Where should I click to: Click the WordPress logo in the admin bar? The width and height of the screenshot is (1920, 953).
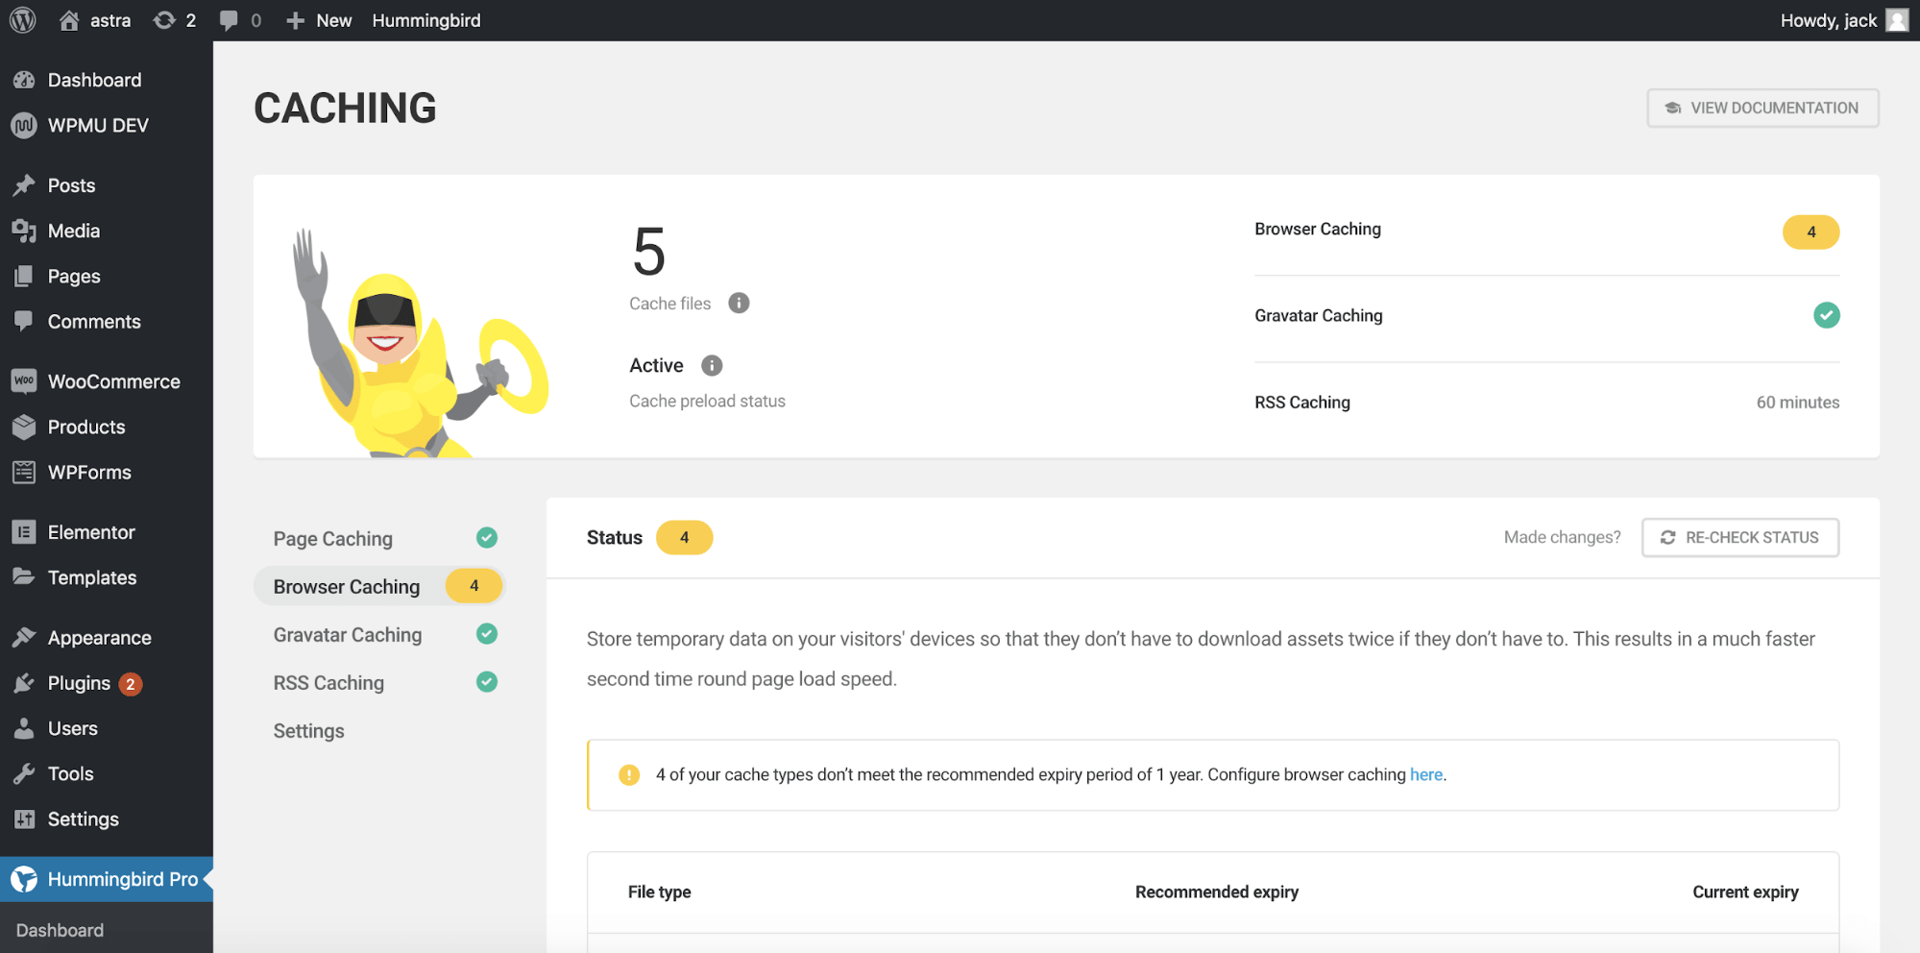tap(21, 19)
